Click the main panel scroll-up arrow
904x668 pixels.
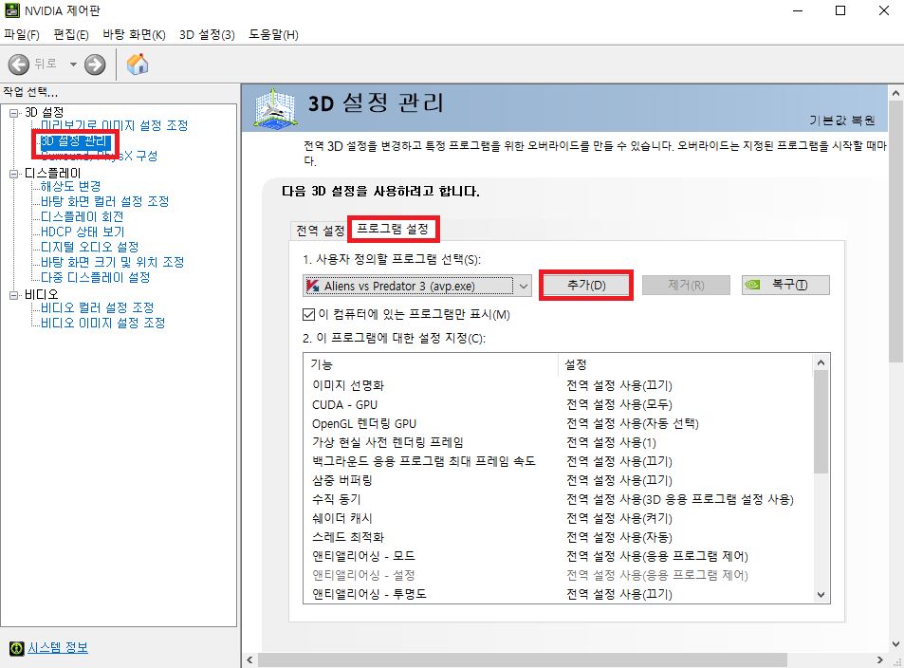coord(895,93)
